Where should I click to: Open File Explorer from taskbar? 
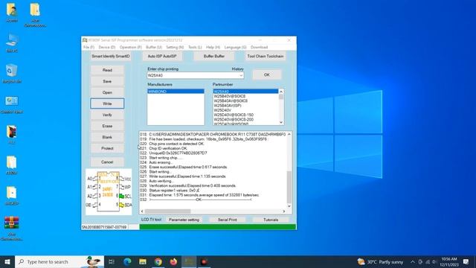tap(143, 261)
